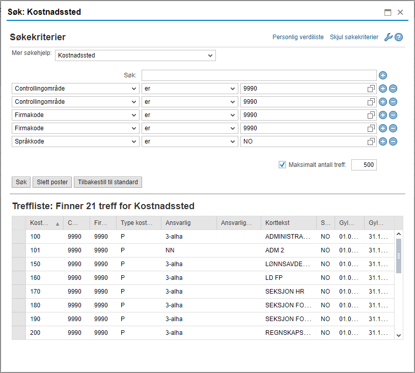Sort by the Kost... column sort icon
This screenshot has height=373, width=415.
coord(58,224)
